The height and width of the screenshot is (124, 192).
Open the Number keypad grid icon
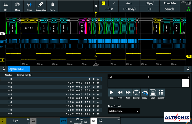pyautogui.click(x=161, y=92)
